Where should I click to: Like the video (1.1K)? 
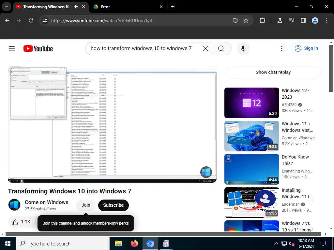coord(21,222)
